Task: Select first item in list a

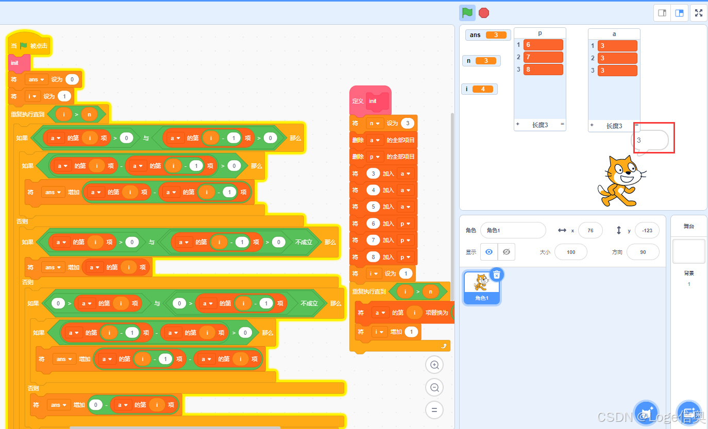Action: [x=617, y=46]
